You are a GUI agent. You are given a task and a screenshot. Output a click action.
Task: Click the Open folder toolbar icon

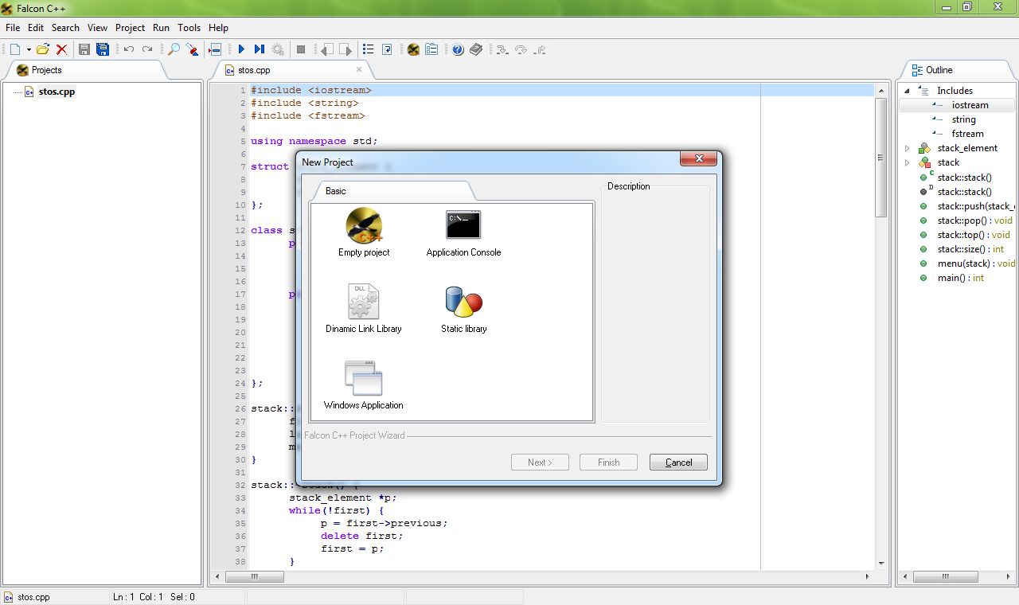click(x=43, y=49)
